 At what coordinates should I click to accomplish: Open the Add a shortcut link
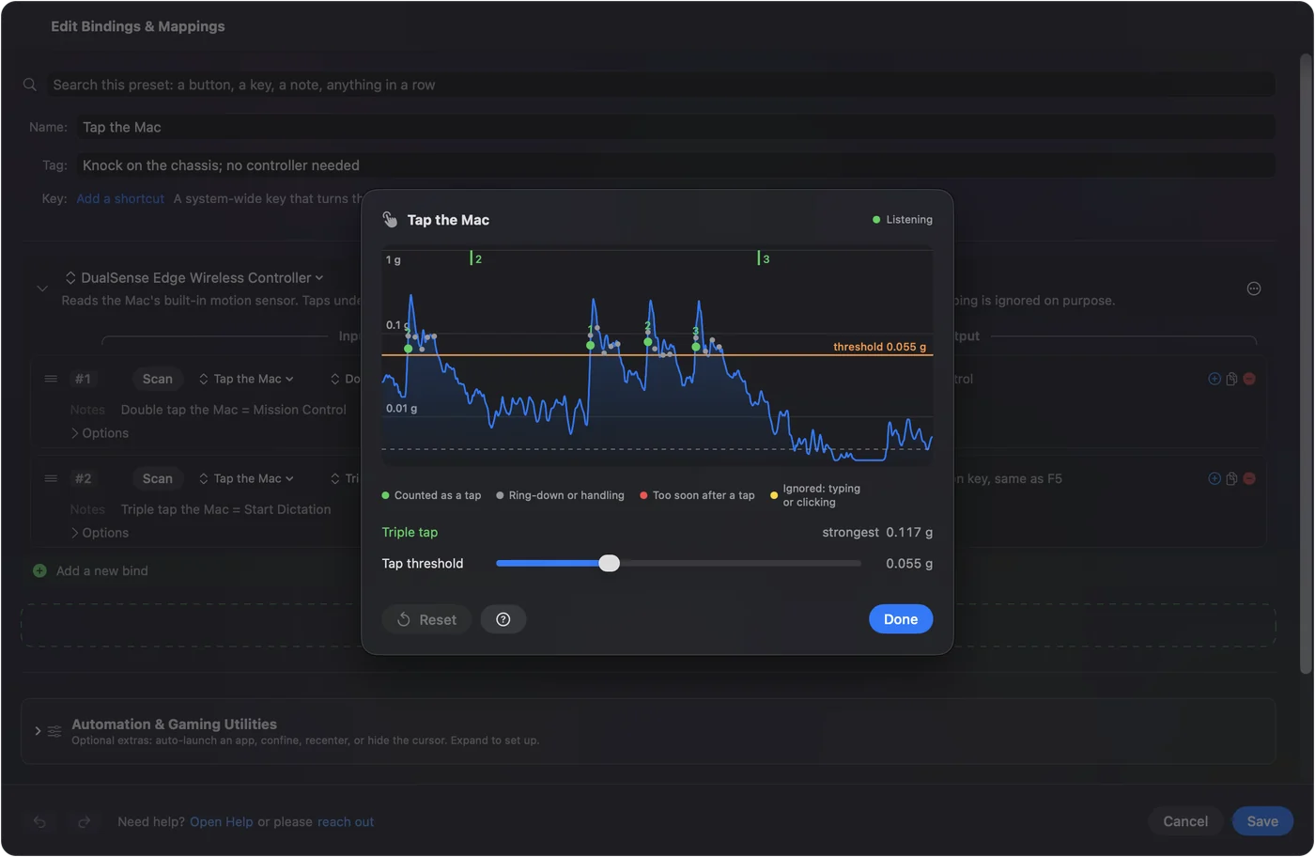click(x=120, y=198)
